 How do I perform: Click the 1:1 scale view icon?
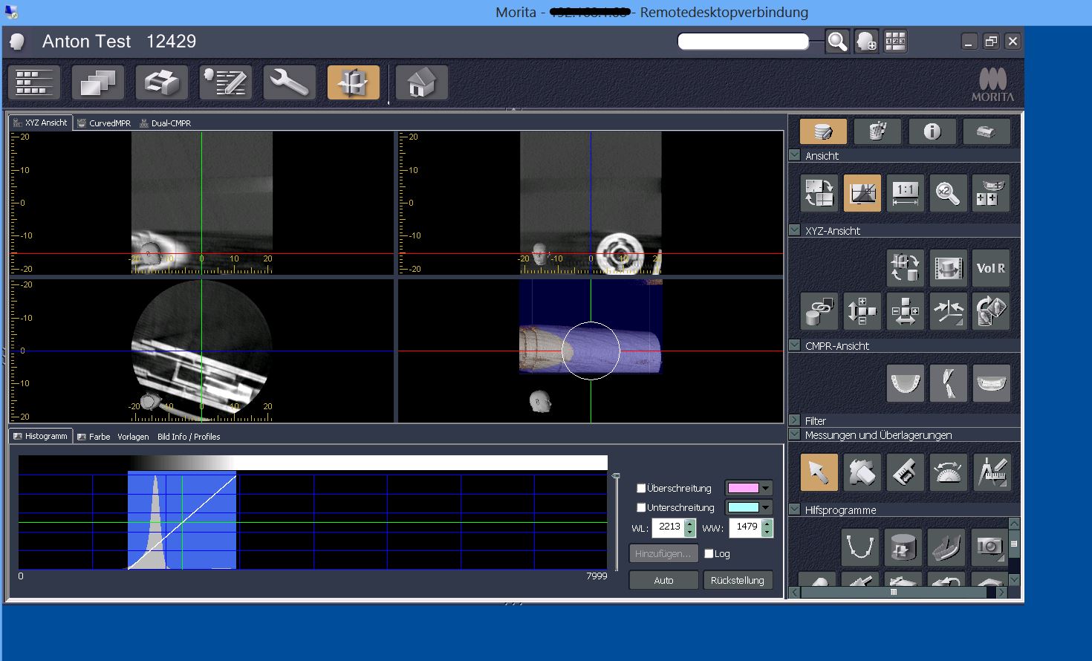(905, 194)
